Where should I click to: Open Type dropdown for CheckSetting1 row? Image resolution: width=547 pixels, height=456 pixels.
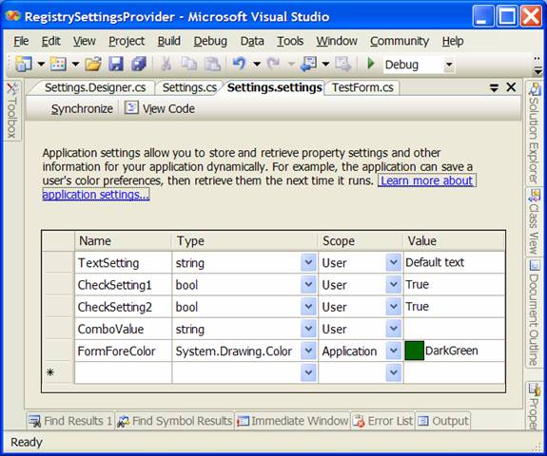(308, 285)
